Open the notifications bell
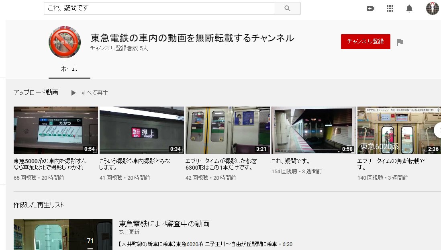441x250 pixels. click(x=409, y=8)
